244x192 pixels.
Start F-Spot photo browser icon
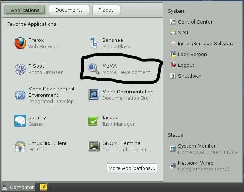pyautogui.click(x=20, y=69)
